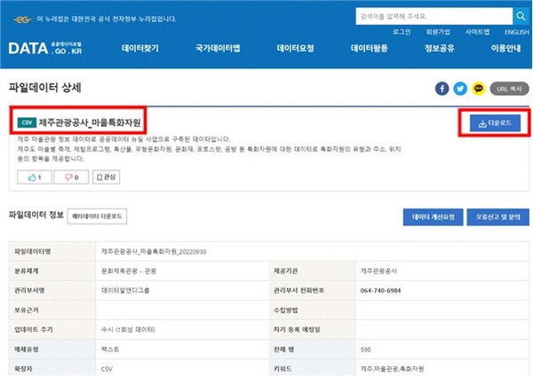Image resolution: width=533 pixels, height=377 pixels.
Task: Expand 데이터요청 menu
Action: pos(297,49)
